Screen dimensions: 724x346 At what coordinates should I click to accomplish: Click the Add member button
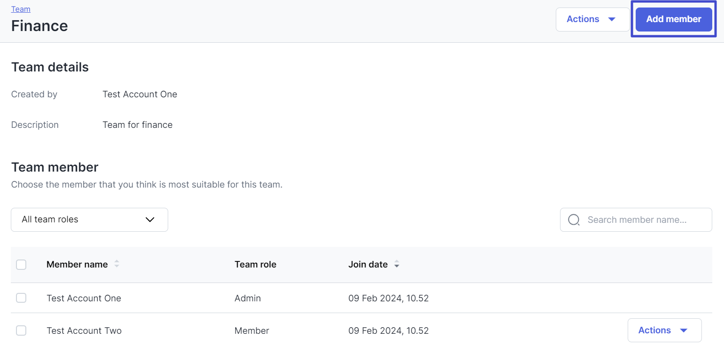click(674, 19)
